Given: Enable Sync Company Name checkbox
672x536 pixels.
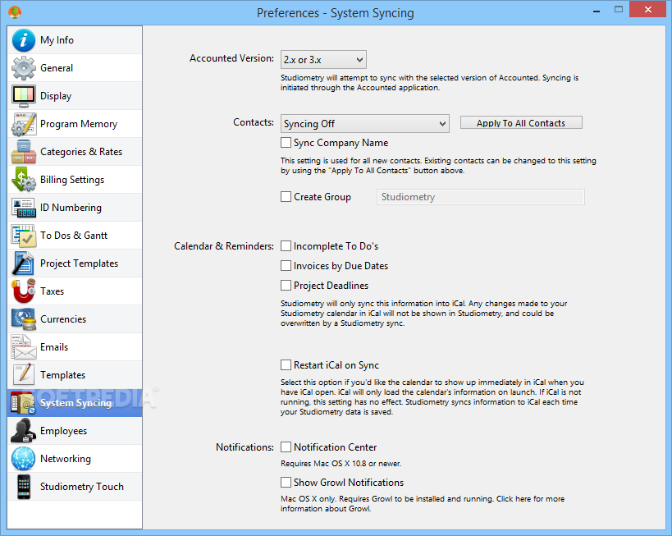Looking at the screenshot, I should click(286, 142).
